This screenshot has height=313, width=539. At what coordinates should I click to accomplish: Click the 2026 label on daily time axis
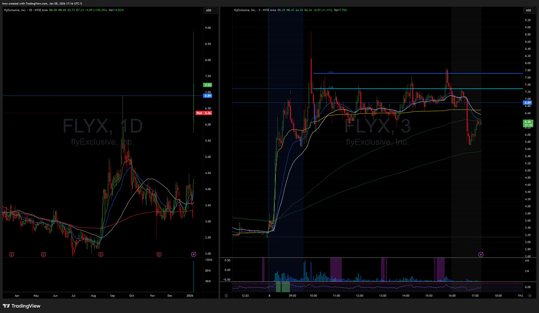190,296
